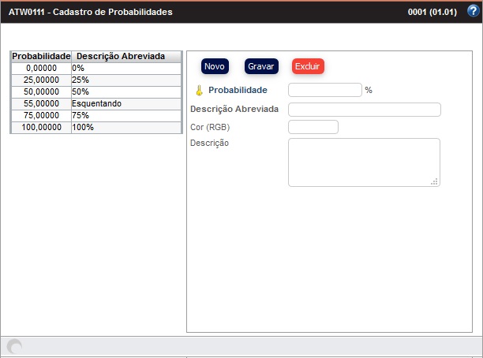The height and width of the screenshot is (358, 483).
Task: Open help via the question mark icon
Action: point(473,12)
